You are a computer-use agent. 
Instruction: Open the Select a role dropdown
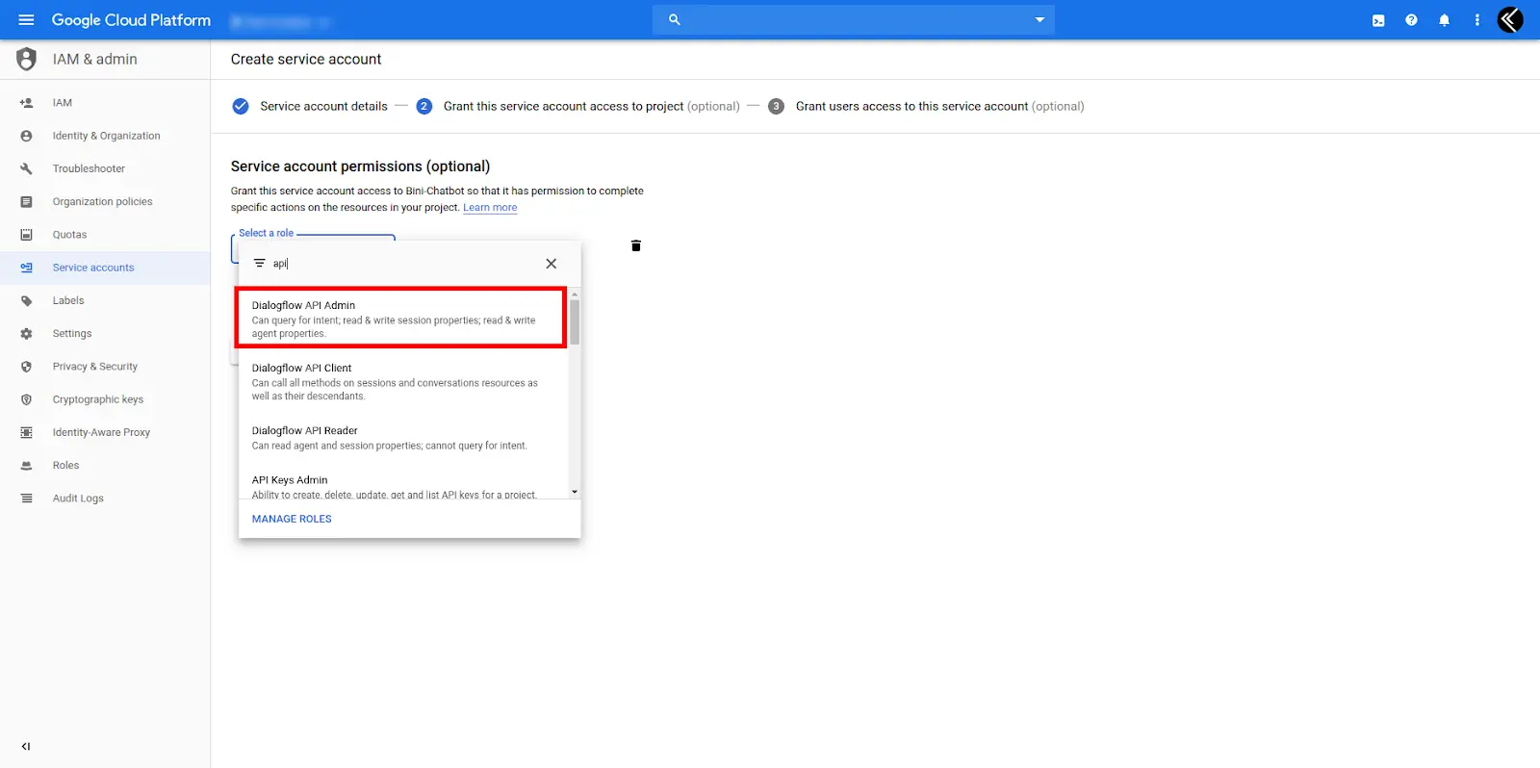[313, 248]
